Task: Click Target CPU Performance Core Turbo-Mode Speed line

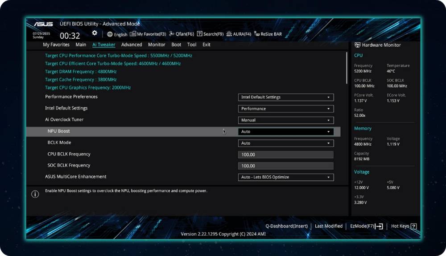Action: (x=119, y=56)
